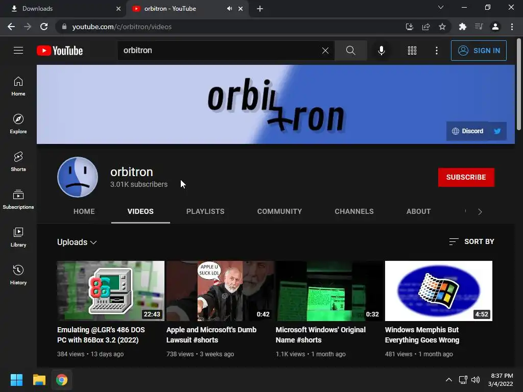Show hidden system tray icons

(x=449, y=380)
